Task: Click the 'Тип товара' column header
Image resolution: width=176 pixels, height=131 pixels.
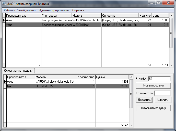Action: tap(56, 16)
